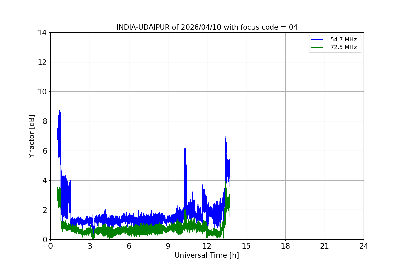Click x-axis tick label 18
Screen dimensions: 404x269
pyautogui.click(x=285, y=246)
